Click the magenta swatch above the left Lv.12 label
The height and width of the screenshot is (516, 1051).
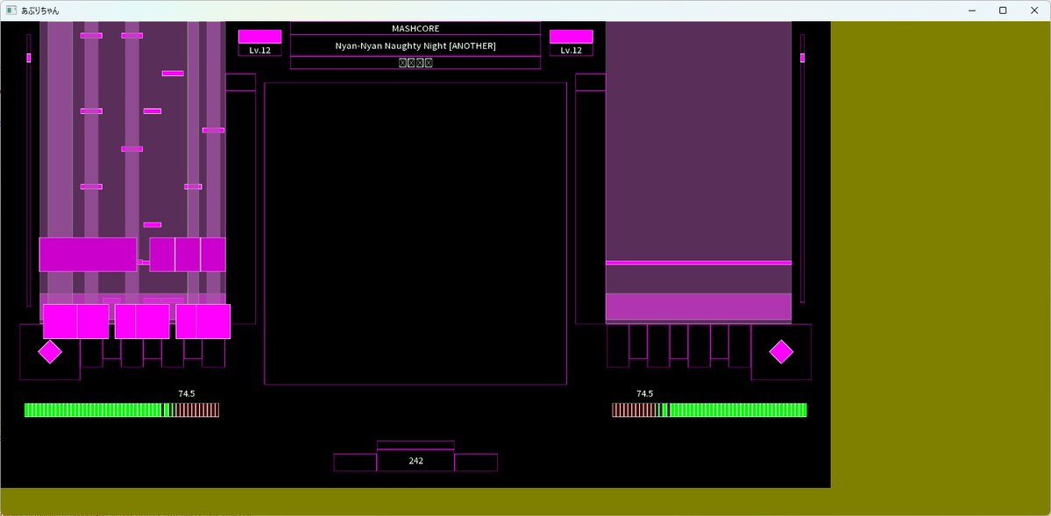[x=259, y=37]
